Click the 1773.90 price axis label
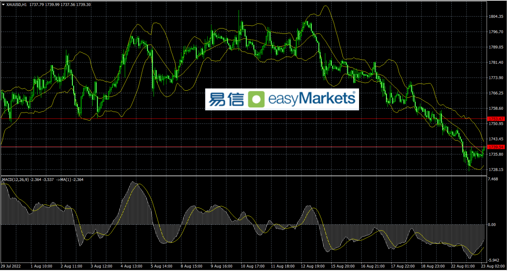 (x=495, y=78)
